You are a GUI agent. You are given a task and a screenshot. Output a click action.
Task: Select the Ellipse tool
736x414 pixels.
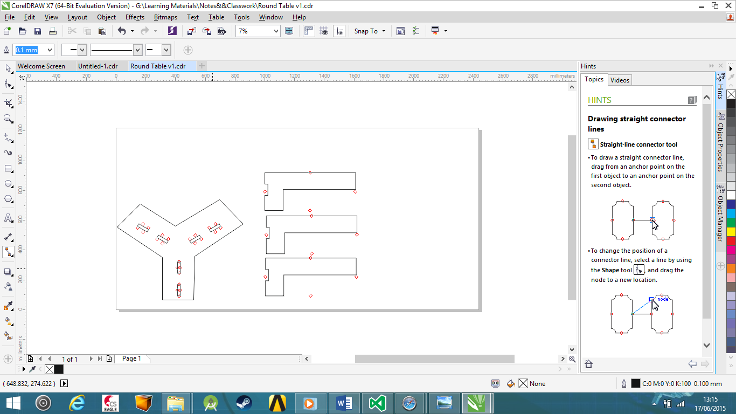pos(8,184)
